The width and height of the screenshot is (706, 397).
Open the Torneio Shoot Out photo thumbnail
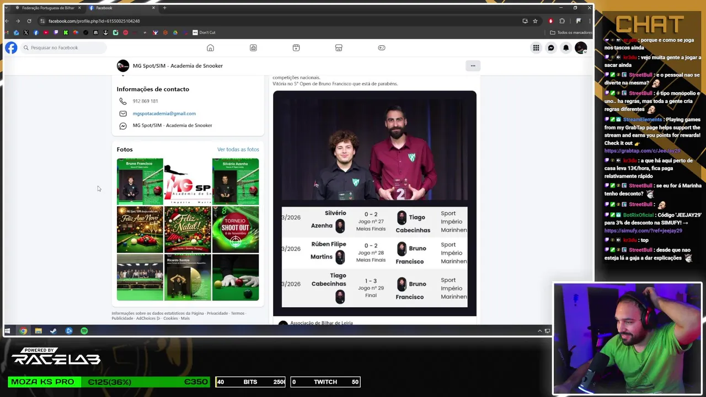click(x=236, y=229)
